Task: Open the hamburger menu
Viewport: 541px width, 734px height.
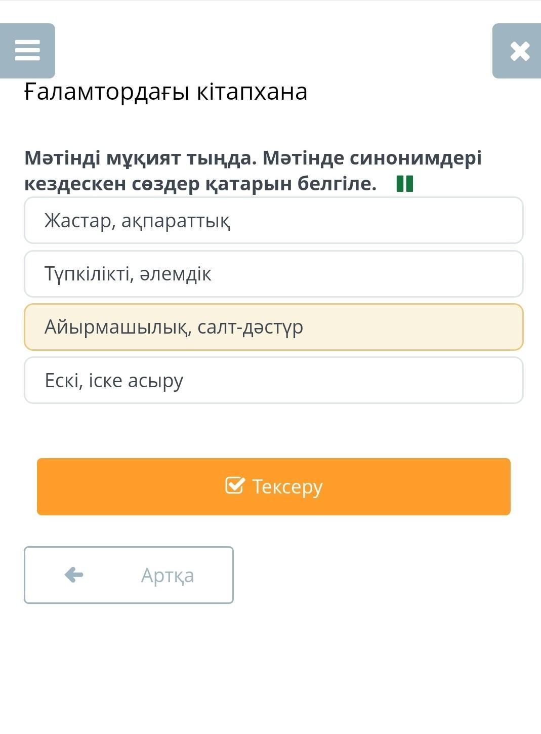Action: [27, 51]
